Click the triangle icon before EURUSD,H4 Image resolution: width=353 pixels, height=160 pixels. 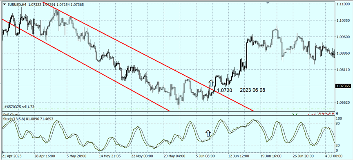[x=4, y=4]
